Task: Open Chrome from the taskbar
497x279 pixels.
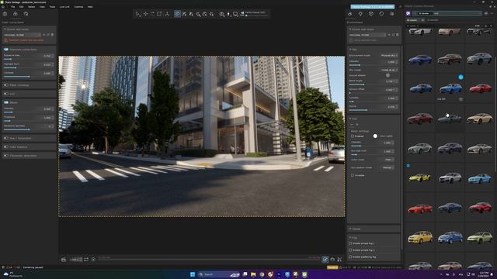Action: [x=262, y=274]
